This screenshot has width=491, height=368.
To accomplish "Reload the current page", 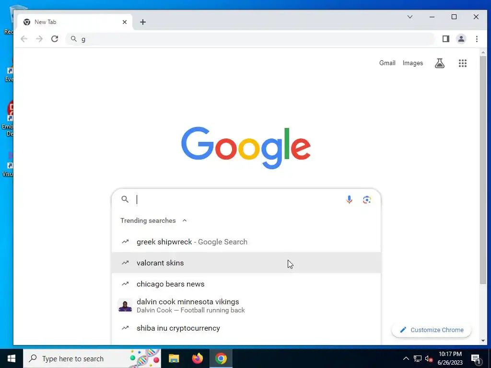I will pos(55,39).
